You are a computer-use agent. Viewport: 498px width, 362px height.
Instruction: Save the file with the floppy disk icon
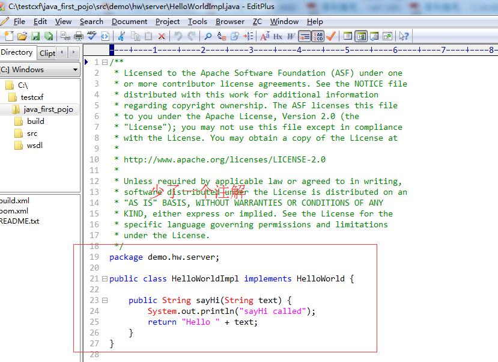tap(35, 36)
